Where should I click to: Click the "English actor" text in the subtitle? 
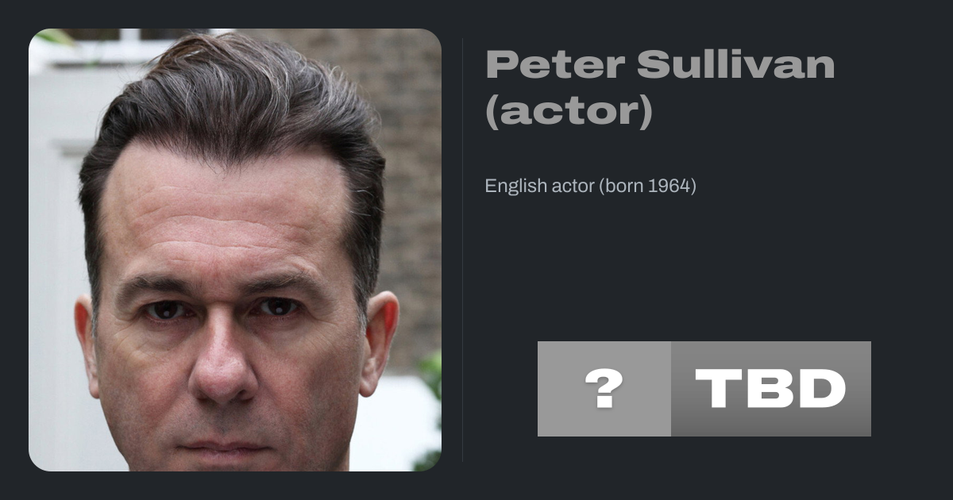click(538, 187)
